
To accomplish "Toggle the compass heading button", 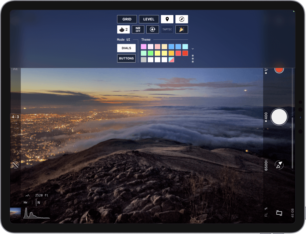I will click(x=182, y=19).
